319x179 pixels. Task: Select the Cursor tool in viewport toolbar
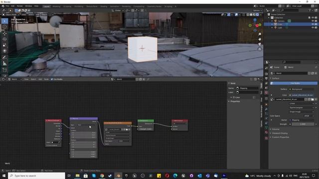(x=4, y=27)
